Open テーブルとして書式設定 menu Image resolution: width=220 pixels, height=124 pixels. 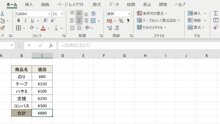[x=158, y=20]
